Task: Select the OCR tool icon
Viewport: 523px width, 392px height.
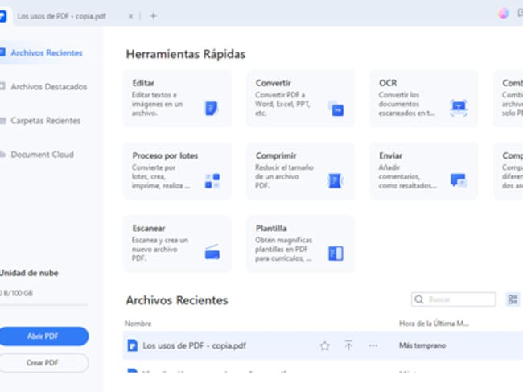Action: (x=458, y=108)
